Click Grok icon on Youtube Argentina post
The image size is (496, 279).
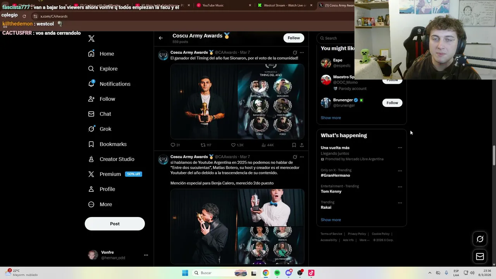(x=295, y=157)
